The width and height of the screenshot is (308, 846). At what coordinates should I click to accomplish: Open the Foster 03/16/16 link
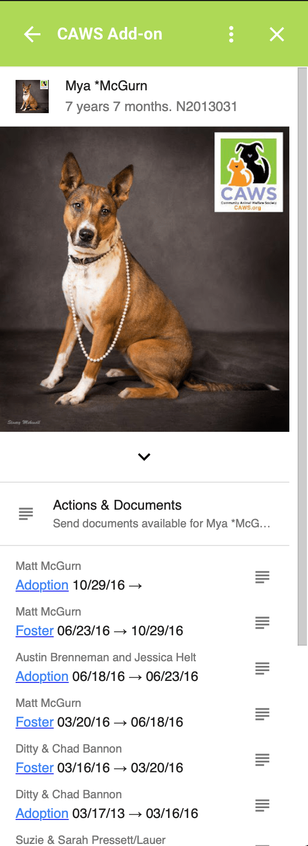(x=35, y=768)
